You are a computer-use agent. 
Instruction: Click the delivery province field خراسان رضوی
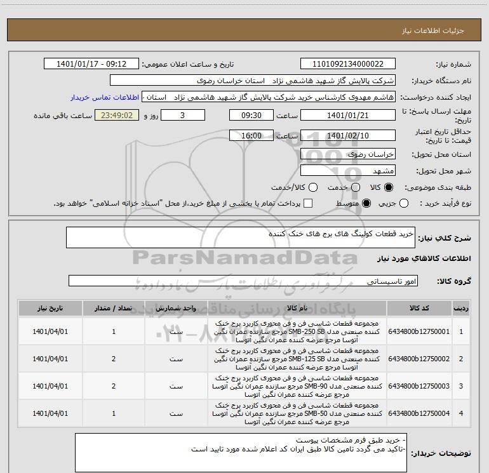pyautogui.click(x=348, y=154)
